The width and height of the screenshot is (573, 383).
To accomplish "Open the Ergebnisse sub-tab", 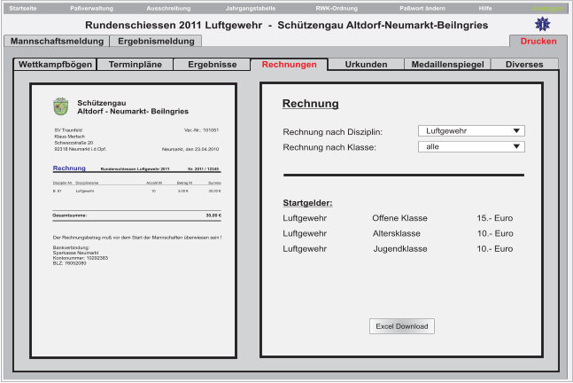I will pos(212,65).
